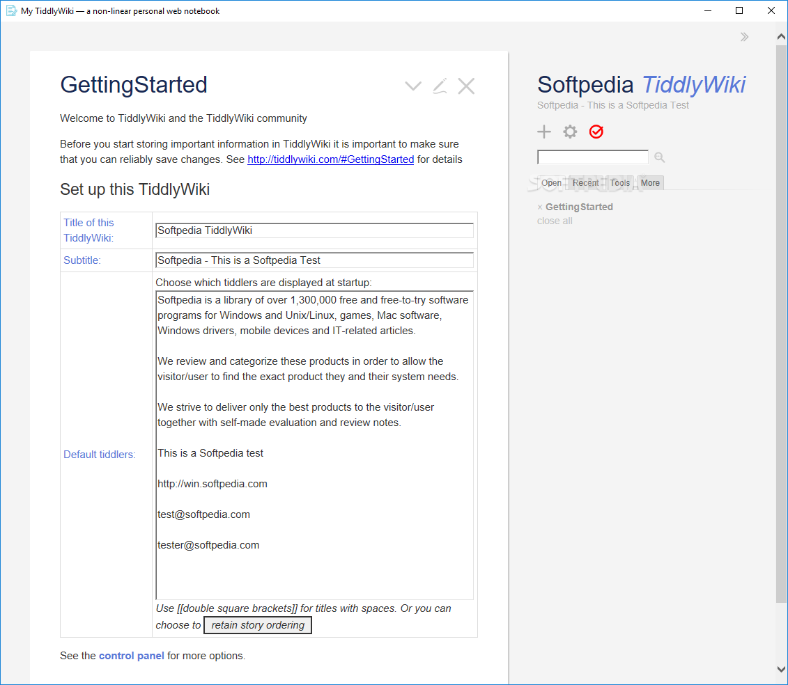
Task: Click text 'tester@softpedia.com' in text area
Action: 208,545
